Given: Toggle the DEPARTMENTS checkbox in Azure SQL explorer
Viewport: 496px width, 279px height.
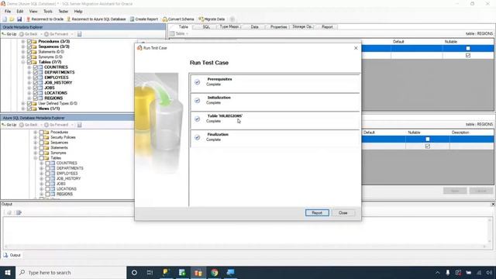Looking at the screenshot, I should click(47, 168).
